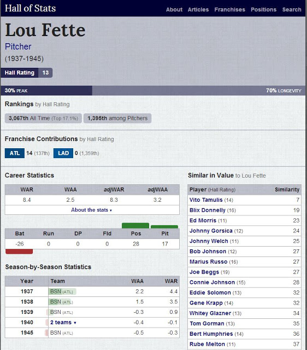
Task: Select the 3,067th All Time ranking pill
Action: 43,118
